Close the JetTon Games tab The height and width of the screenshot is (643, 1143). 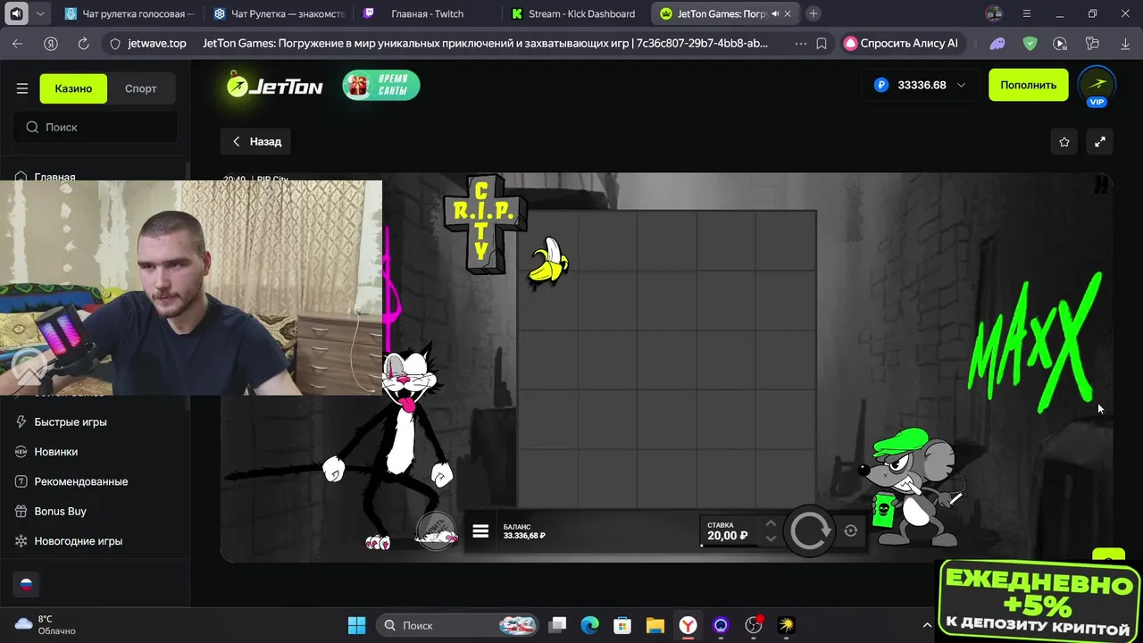tap(788, 14)
